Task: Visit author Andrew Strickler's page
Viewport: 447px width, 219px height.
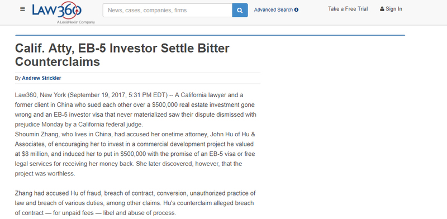Action: [41, 78]
